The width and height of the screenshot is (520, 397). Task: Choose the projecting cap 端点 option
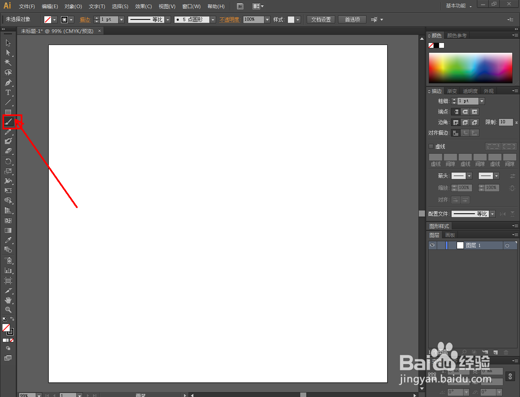point(475,112)
